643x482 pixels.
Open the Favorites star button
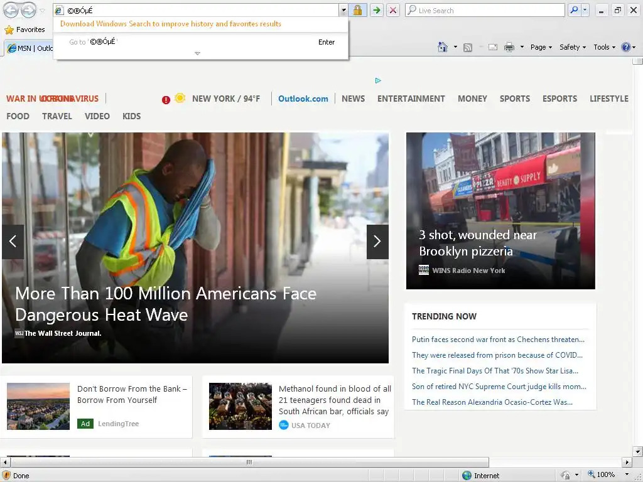[x=24, y=29]
